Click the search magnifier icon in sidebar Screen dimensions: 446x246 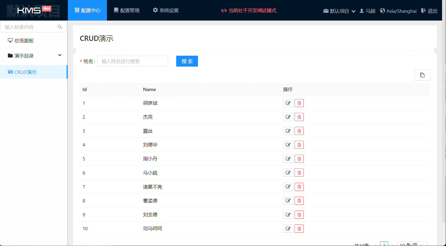click(x=60, y=27)
